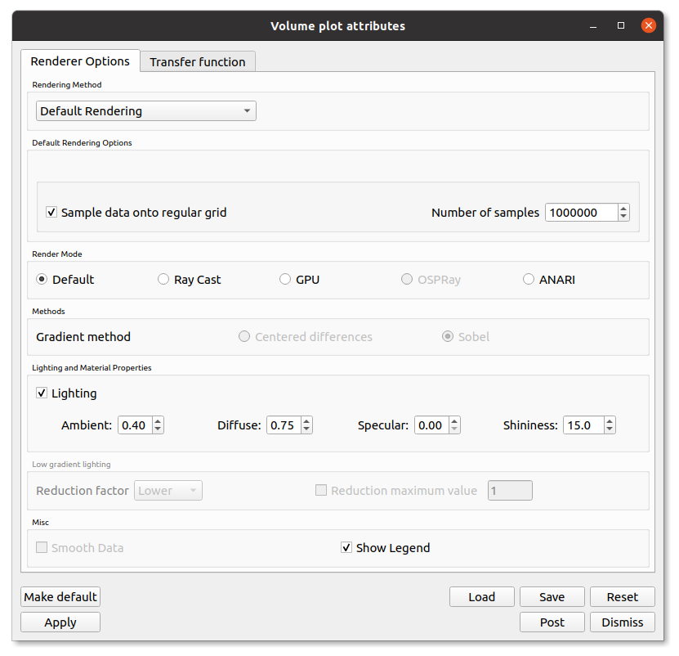Select the ANARI render mode
The image size is (679, 656).
pyautogui.click(x=528, y=279)
